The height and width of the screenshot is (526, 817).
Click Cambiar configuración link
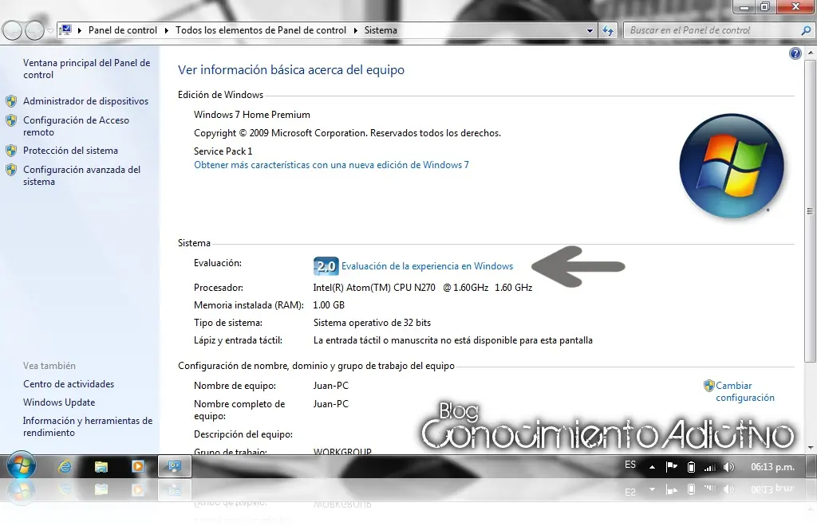[745, 391]
